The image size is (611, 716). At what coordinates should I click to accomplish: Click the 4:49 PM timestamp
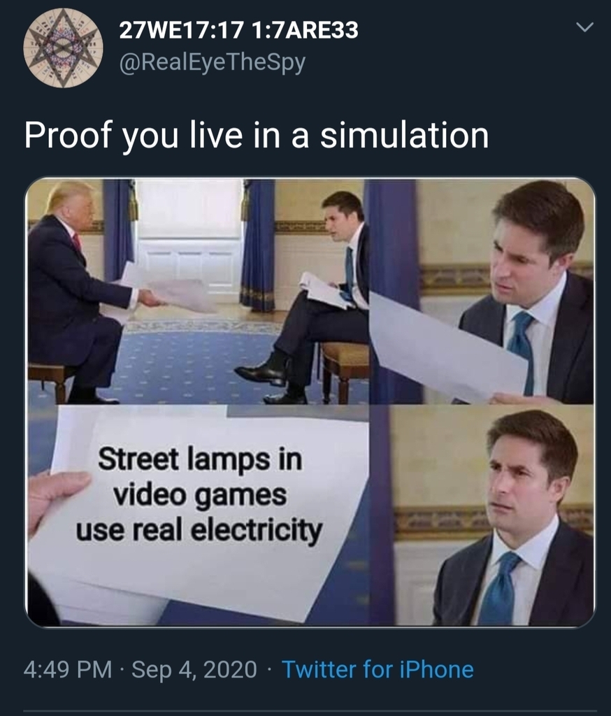click(x=68, y=669)
